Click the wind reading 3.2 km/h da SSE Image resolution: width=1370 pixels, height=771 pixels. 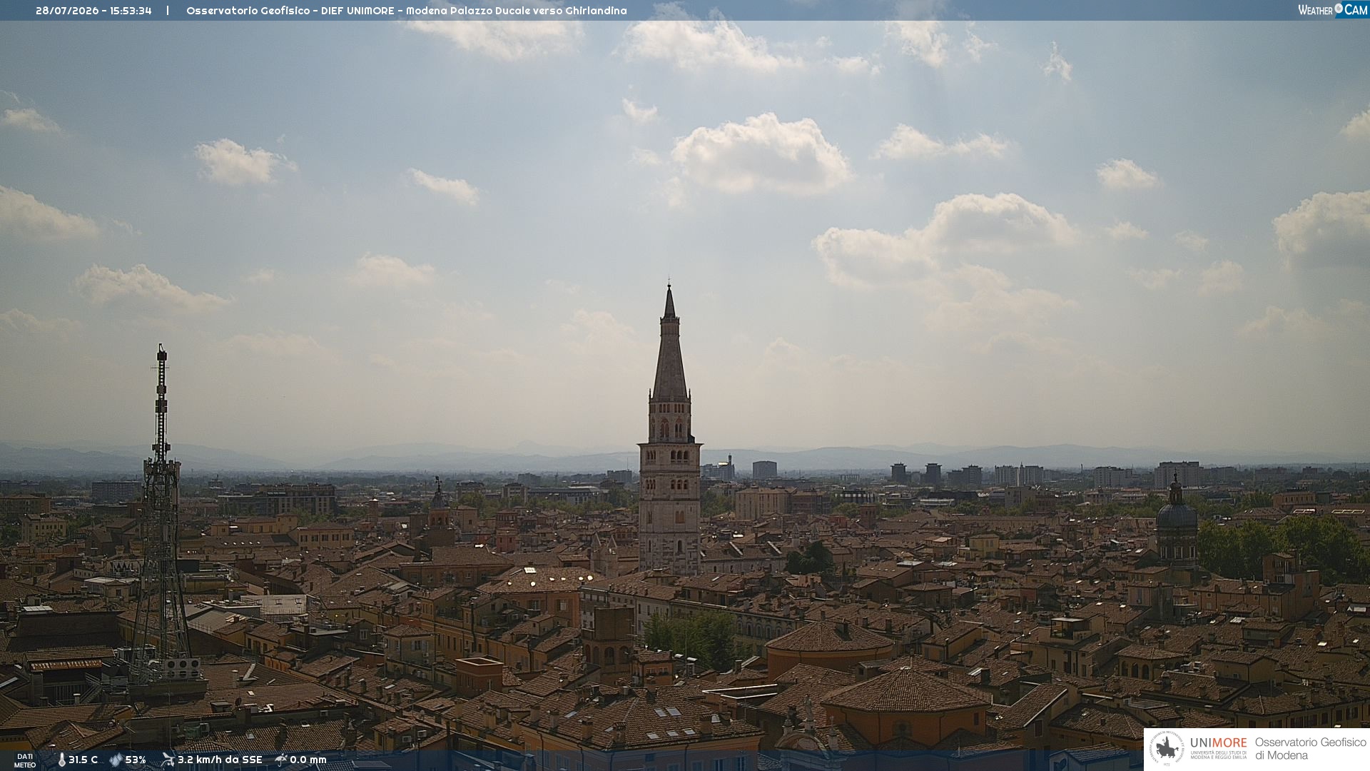coord(220,760)
